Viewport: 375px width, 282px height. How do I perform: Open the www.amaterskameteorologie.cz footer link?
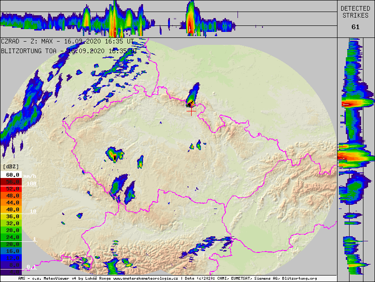[145, 278]
